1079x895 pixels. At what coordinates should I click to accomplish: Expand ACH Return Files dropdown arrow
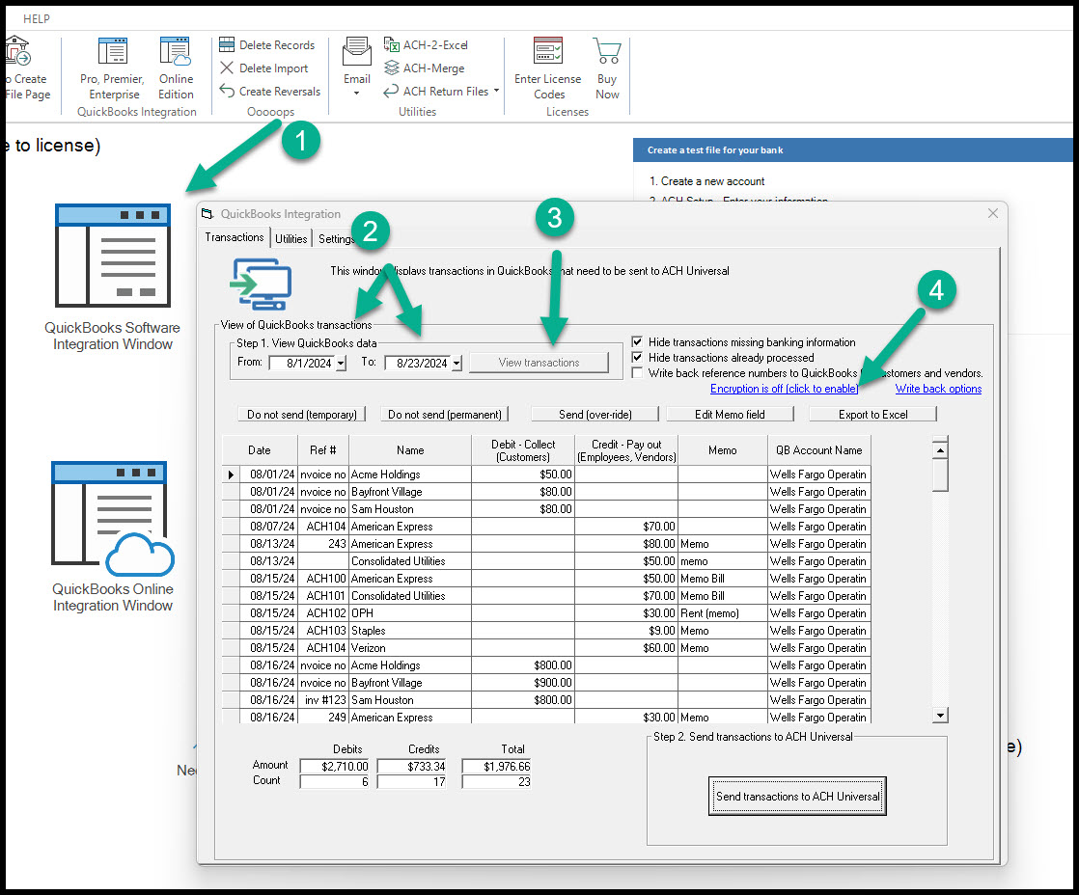click(x=496, y=90)
